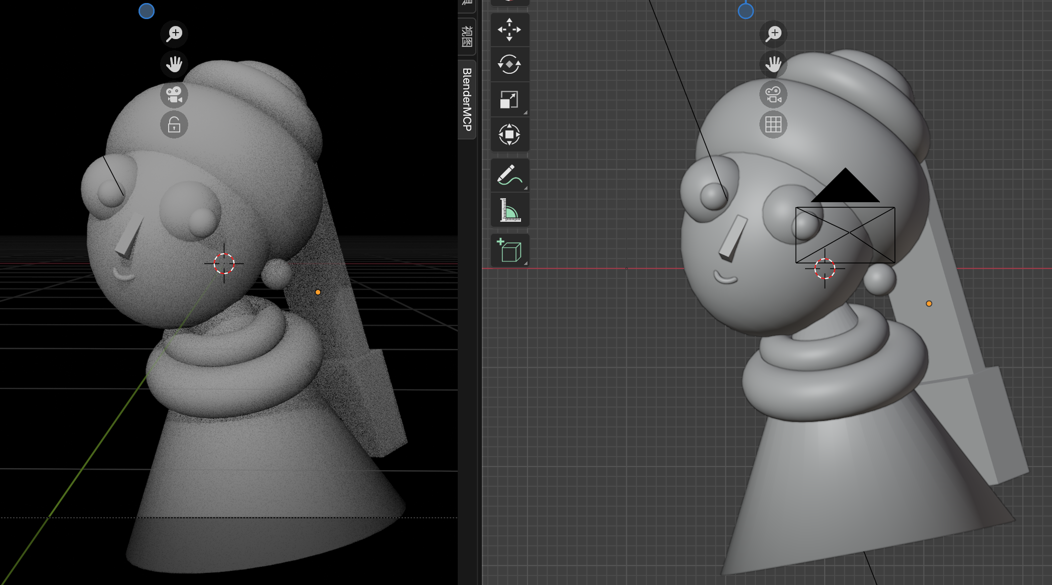Click the zoom magnifier in the right viewport

click(773, 33)
